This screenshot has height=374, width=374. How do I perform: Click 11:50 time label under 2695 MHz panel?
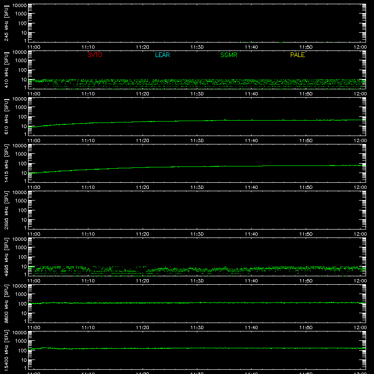(306, 234)
